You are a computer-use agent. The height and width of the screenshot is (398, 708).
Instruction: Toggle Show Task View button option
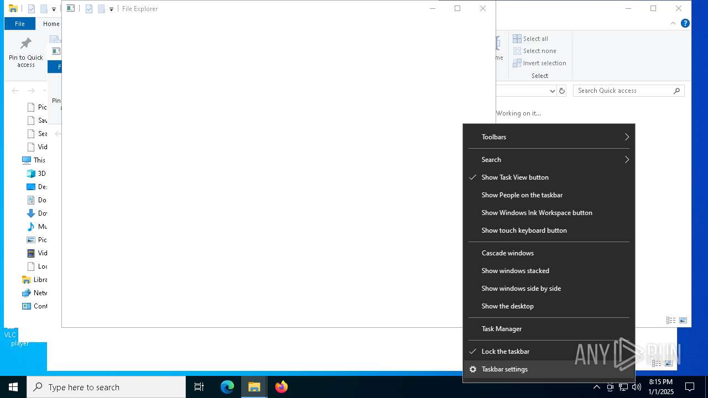549,177
